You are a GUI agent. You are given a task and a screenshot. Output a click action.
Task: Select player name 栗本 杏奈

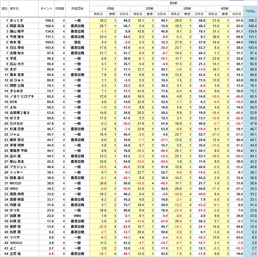click(17, 75)
